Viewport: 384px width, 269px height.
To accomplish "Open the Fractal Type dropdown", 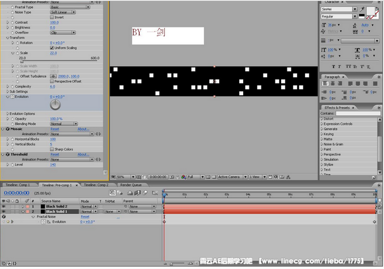I will click(x=70, y=7).
